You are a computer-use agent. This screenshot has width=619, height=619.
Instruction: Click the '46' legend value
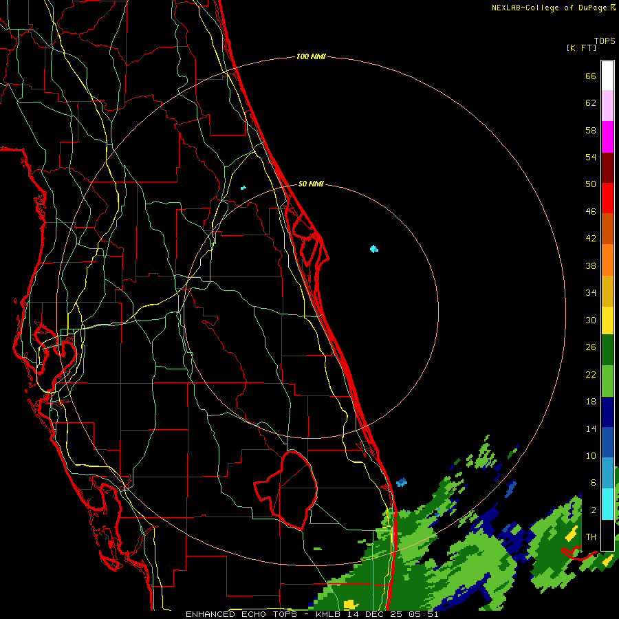tap(591, 212)
